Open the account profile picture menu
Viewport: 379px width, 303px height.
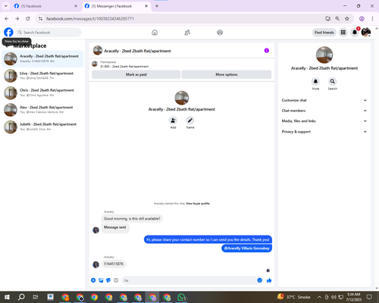[366, 33]
